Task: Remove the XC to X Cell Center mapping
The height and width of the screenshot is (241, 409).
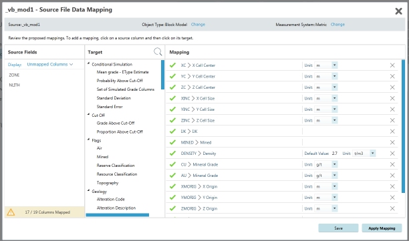Action: coord(392,65)
